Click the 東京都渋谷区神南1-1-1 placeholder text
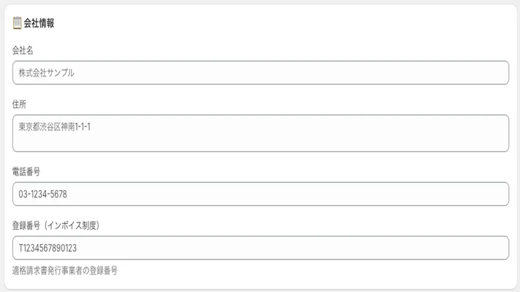Image resolution: width=520 pixels, height=292 pixels. click(55, 127)
